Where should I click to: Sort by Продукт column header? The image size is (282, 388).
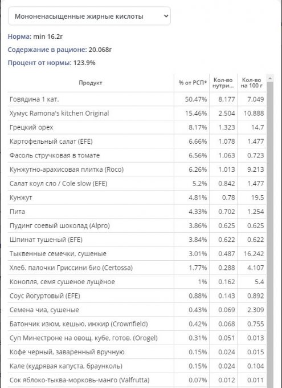click(x=91, y=83)
